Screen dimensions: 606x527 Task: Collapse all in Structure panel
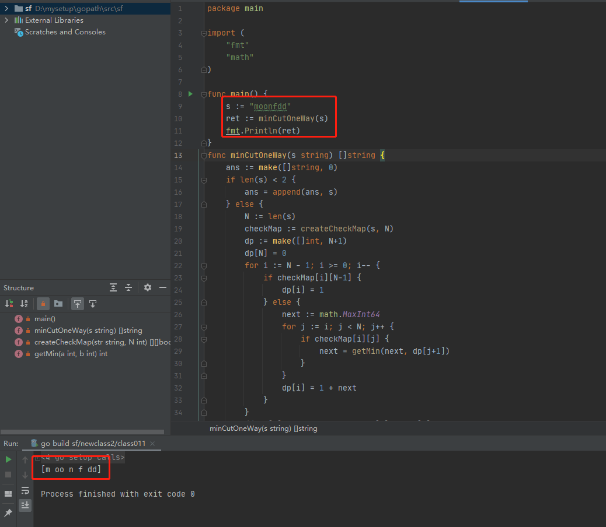pos(128,287)
